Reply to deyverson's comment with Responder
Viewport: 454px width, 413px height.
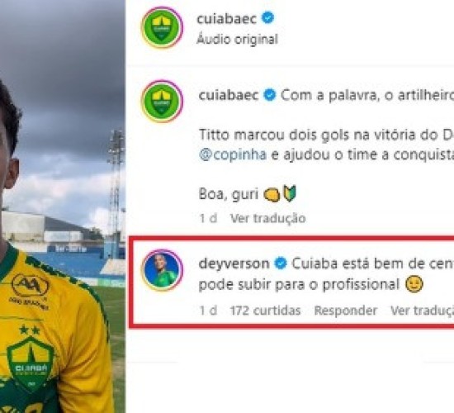[345, 311]
